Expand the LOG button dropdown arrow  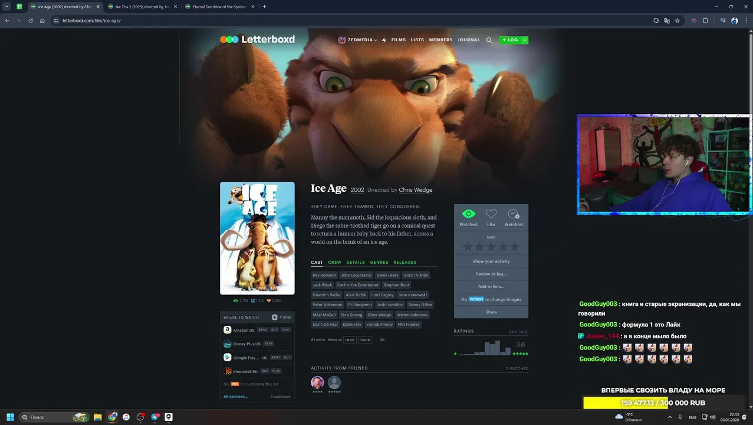point(525,40)
